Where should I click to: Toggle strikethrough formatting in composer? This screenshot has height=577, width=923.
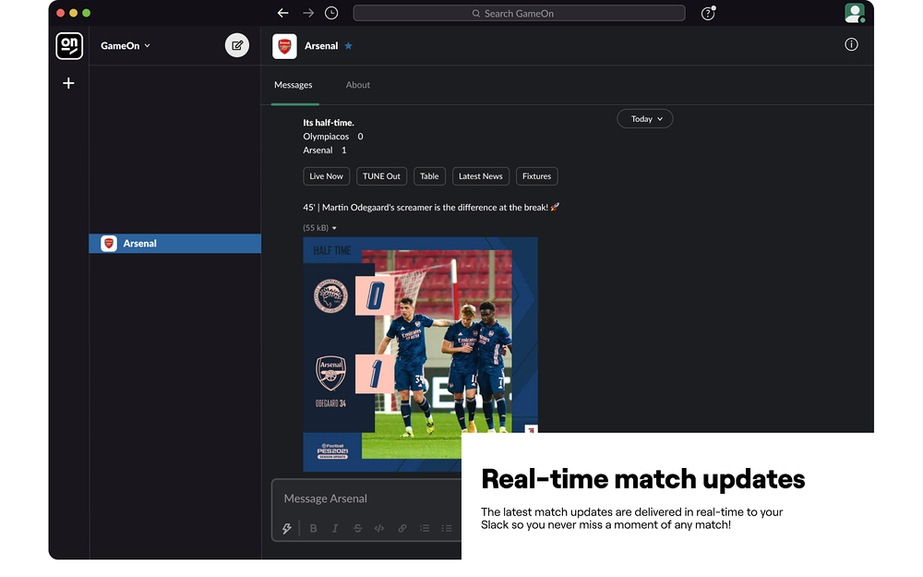(x=357, y=528)
